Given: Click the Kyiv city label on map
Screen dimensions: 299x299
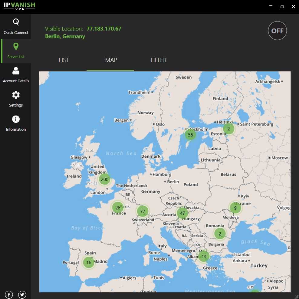Looking at the screenshot, I should pos(245,196).
